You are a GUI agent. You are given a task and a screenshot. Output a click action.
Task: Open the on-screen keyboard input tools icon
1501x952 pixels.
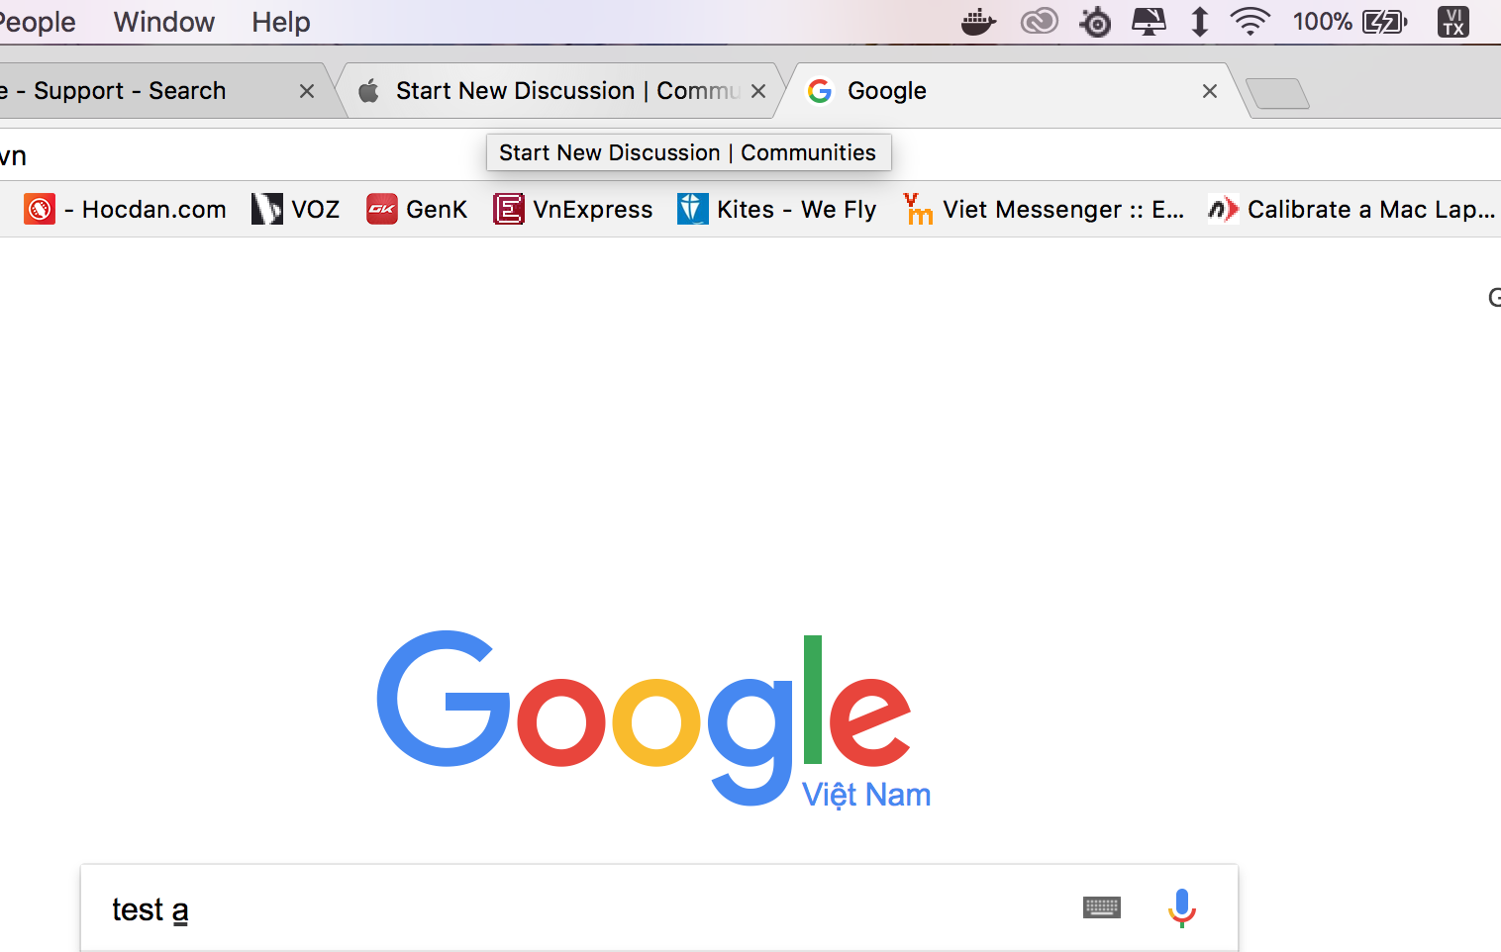tap(1102, 907)
